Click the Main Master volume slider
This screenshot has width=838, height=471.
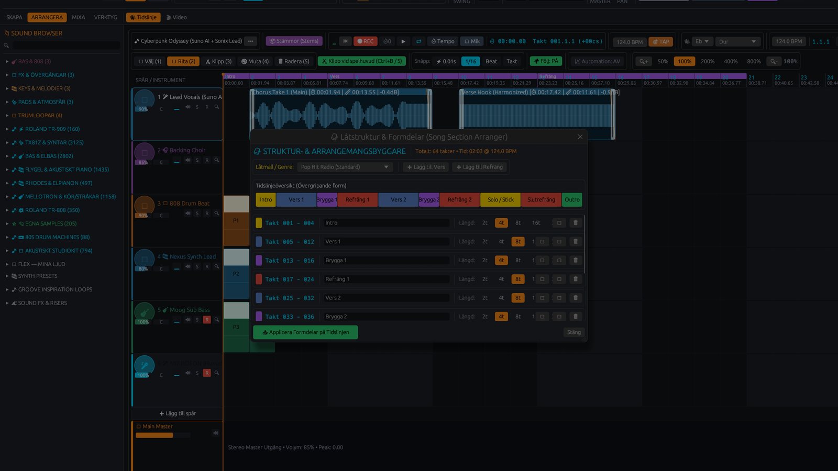[162, 435]
